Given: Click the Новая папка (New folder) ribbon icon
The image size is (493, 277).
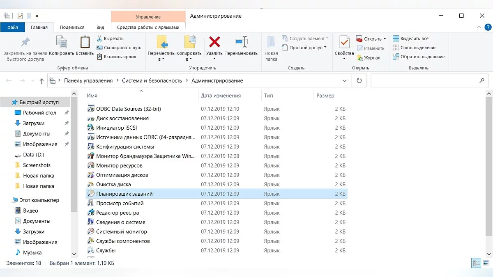Looking at the screenshot, I should 271,42.
